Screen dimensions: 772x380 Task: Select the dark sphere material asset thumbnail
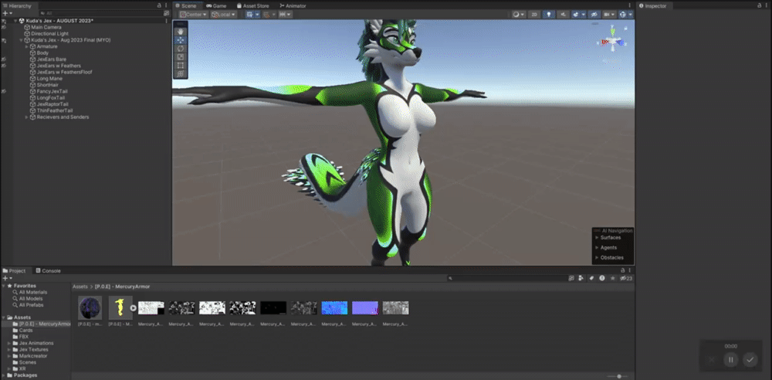tap(90, 308)
